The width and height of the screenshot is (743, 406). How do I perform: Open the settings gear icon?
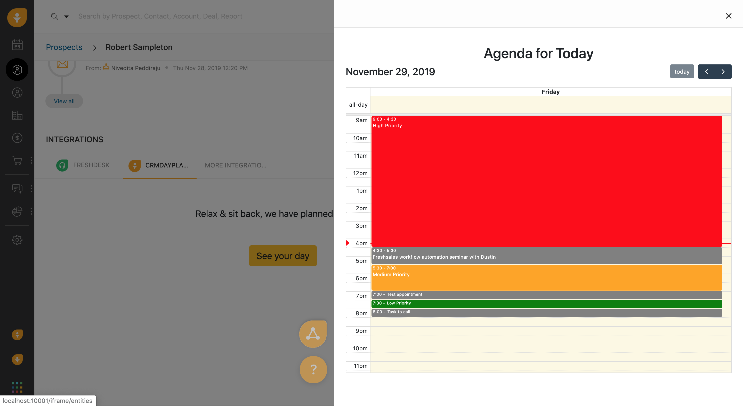(x=17, y=240)
